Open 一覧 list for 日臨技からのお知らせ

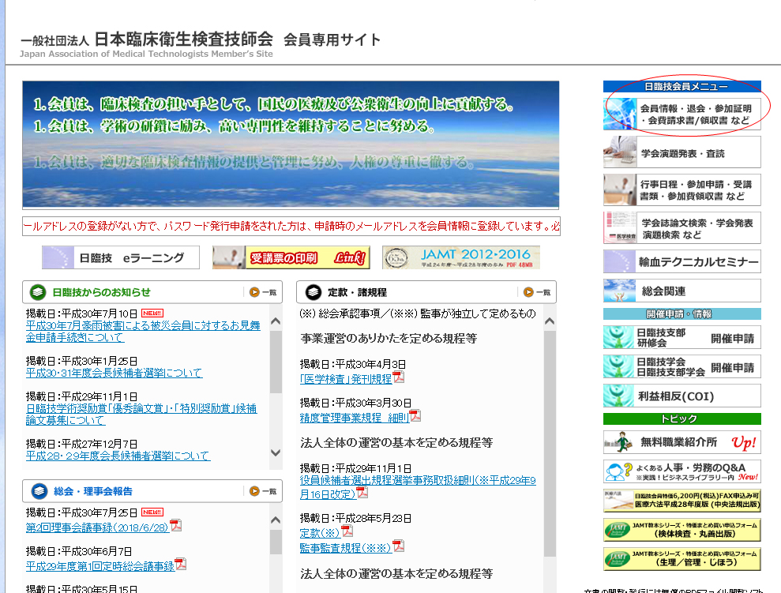coord(263,292)
